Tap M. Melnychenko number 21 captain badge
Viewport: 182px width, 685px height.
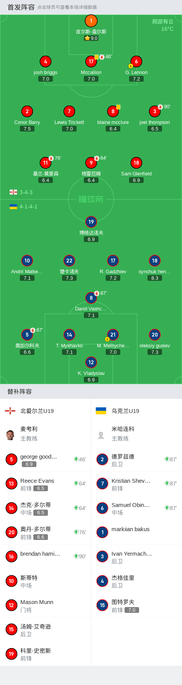[x=113, y=335]
